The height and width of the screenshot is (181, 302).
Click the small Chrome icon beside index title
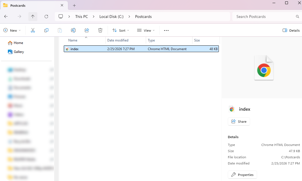pos(232,109)
